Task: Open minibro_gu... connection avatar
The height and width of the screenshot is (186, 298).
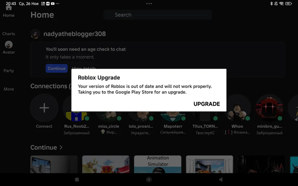Action: click(x=269, y=108)
